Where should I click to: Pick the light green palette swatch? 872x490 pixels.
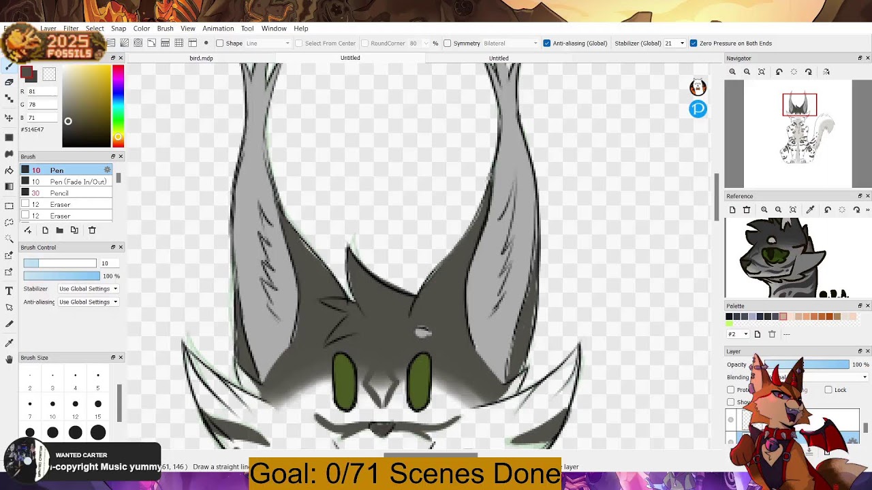729,323
